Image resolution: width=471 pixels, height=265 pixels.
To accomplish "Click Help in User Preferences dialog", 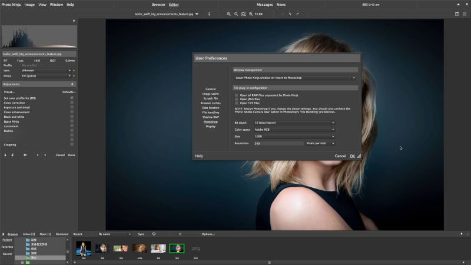I will tap(199, 156).
